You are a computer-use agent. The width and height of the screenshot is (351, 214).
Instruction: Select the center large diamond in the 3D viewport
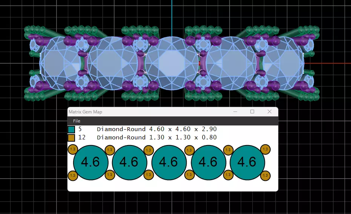tap(172, 63)
